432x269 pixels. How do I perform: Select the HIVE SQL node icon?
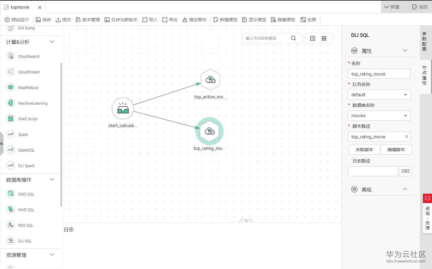pos(11,210)
